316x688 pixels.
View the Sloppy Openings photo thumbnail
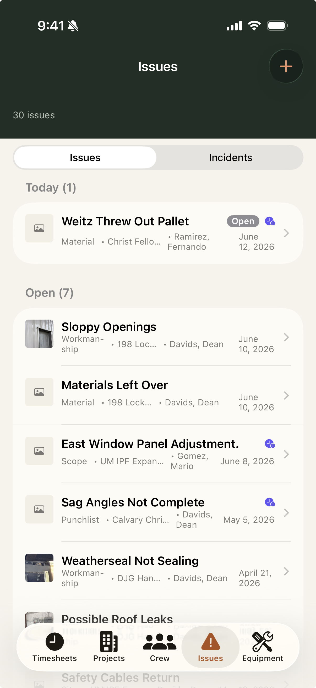pyautogui.click(x=39, y=334)
